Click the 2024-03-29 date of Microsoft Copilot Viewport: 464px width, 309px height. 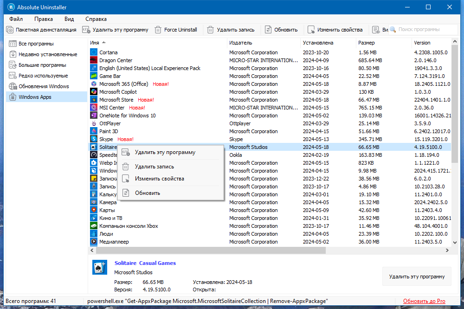tap(316, 92)
